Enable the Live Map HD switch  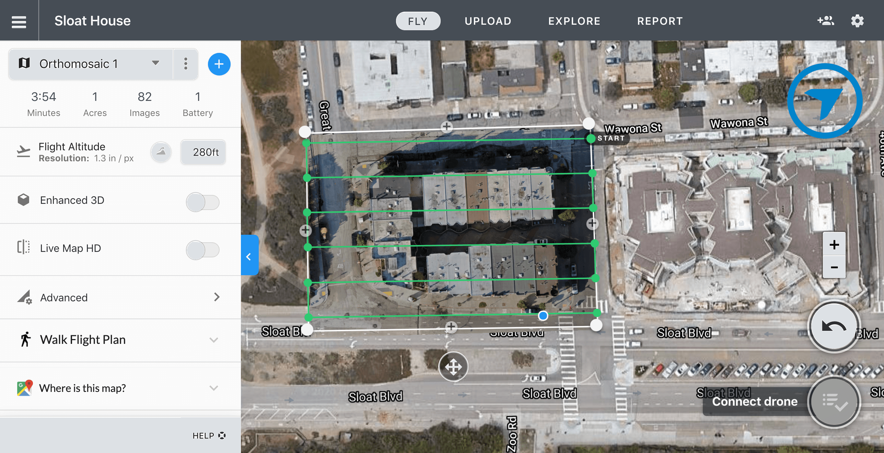[x=202, y=250]
